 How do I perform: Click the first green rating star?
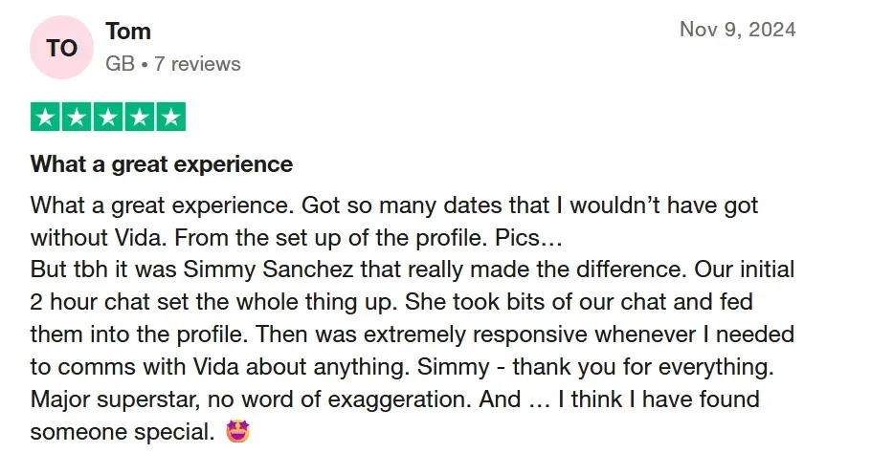click(x=46, y=118)
